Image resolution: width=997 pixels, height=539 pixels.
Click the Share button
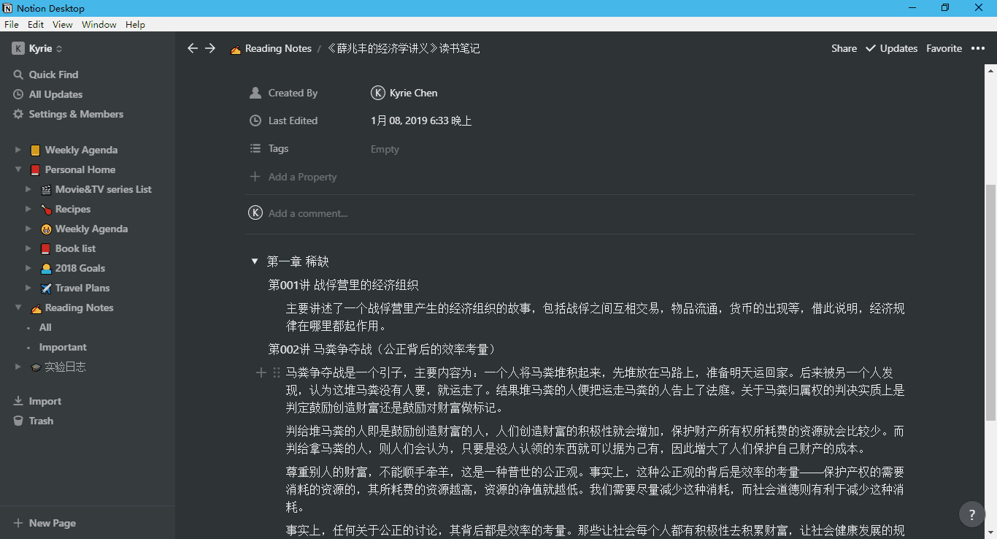pos(844,48)
